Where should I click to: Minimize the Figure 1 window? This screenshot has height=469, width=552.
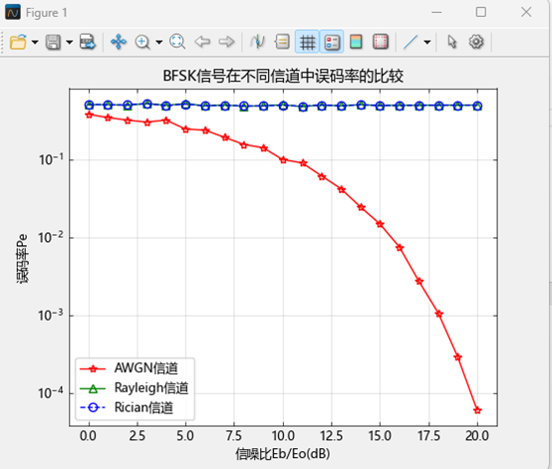[x=436, y=12]
